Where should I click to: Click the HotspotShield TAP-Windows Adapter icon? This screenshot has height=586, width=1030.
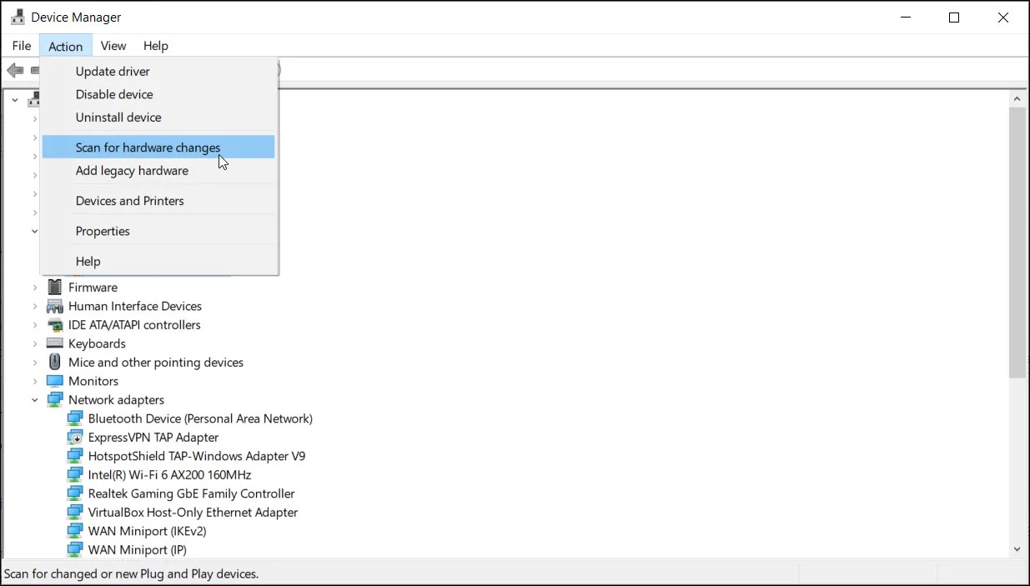pyautogui.click(x=76, y=456)
